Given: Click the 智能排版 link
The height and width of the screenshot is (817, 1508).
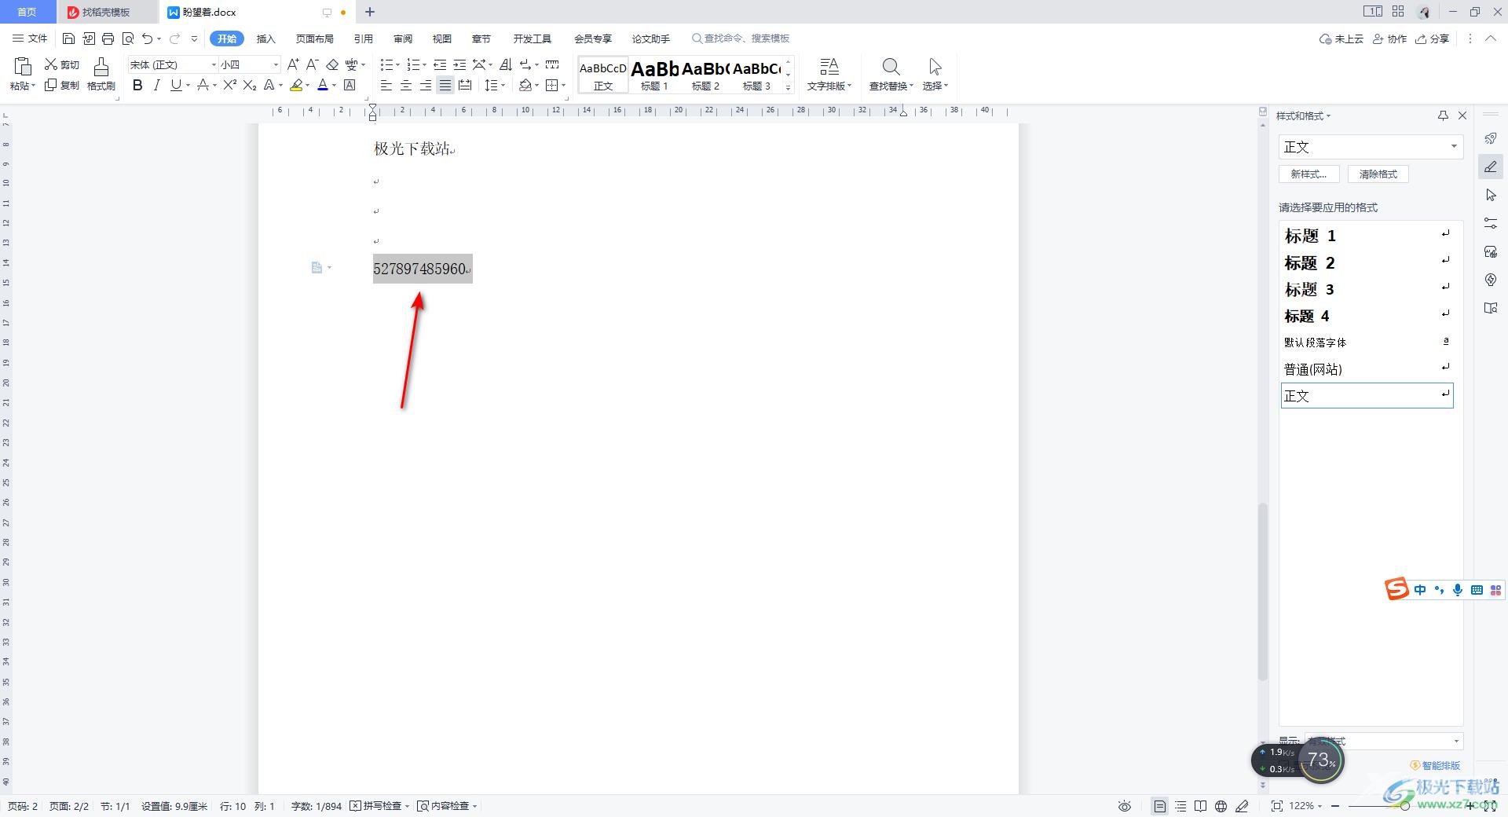Looking at the screenshot, I should (x=1436, y=765).
